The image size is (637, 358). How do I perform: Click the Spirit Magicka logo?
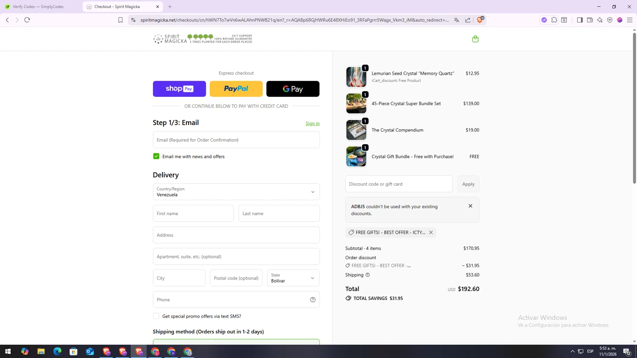[203, 39]
